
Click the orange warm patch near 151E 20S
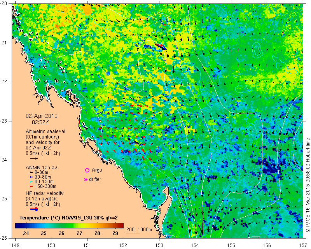point(87,9)
